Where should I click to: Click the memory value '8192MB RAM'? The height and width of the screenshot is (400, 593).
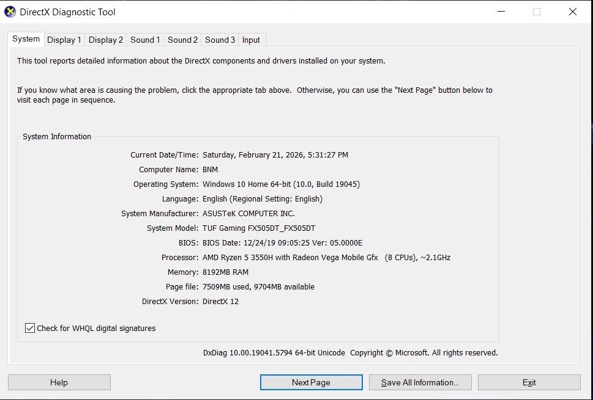pyautogui.click(x=225, y=272)
